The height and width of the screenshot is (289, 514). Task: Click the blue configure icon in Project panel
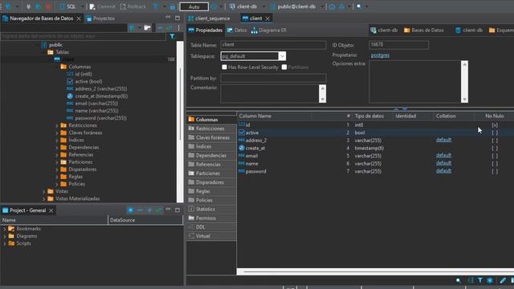click(x=130, y=210)
